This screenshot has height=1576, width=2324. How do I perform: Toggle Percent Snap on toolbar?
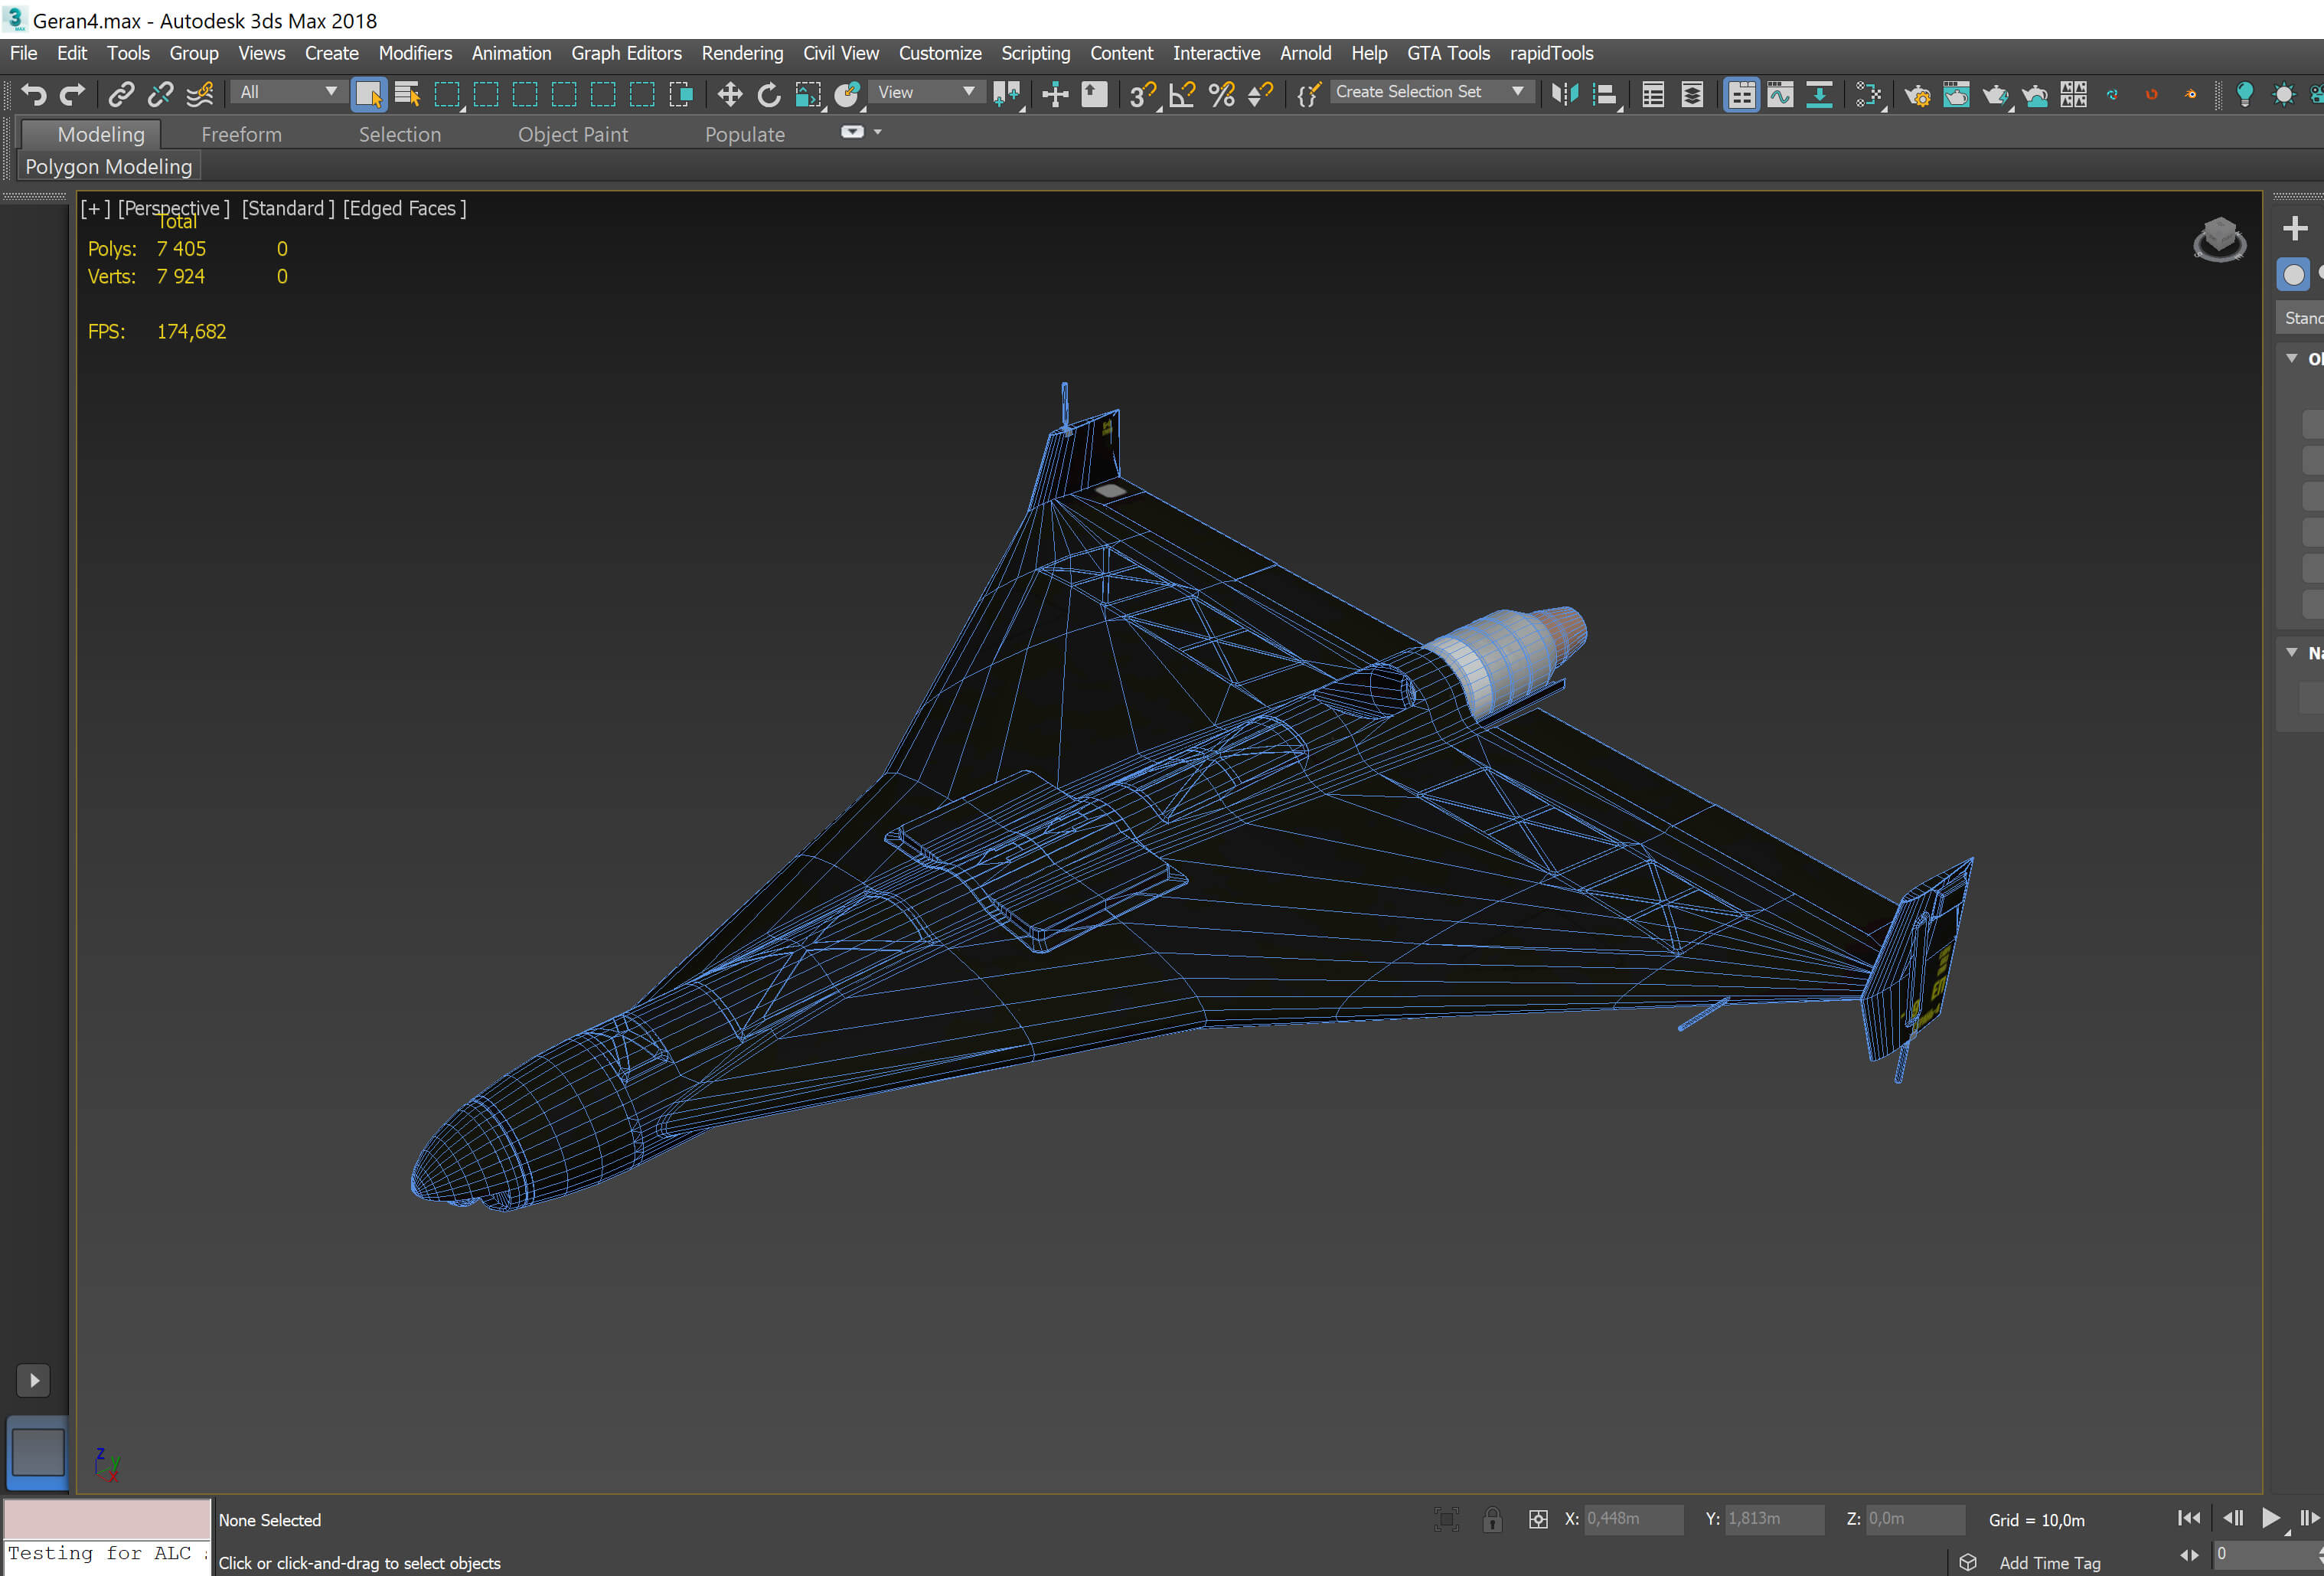click(1221, 94)
